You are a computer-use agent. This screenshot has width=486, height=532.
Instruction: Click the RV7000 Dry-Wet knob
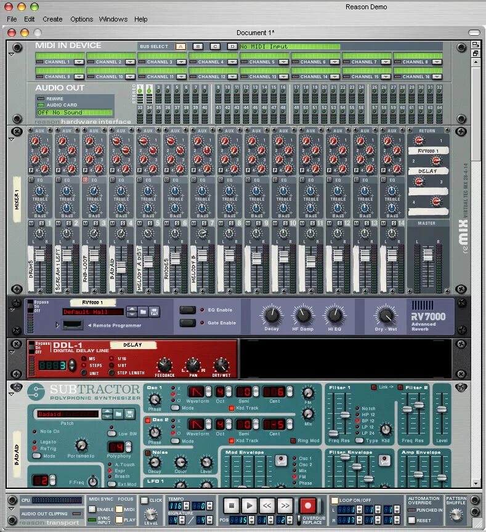coord(386,315)
